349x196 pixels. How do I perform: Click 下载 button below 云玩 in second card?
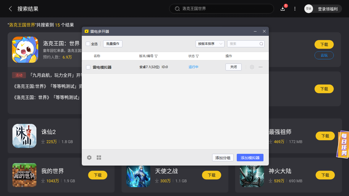[324, 89]
